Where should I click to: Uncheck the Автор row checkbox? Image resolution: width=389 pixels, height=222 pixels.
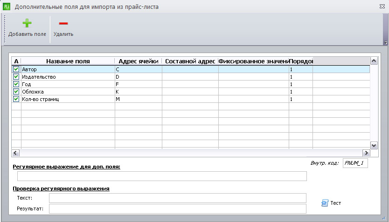point(16,69)
